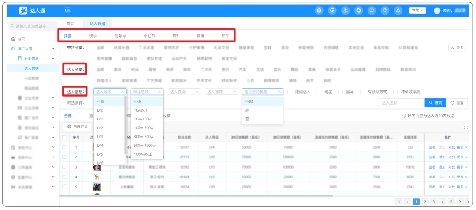The image size is (476, 210).
Task: Check the 纯佣达人 checkbox
Action: [x=290, y=92]
